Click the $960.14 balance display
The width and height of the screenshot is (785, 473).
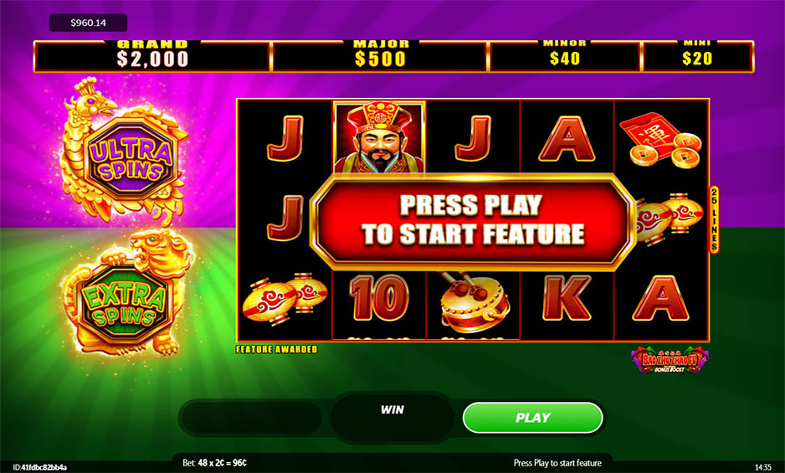(88, 23)
